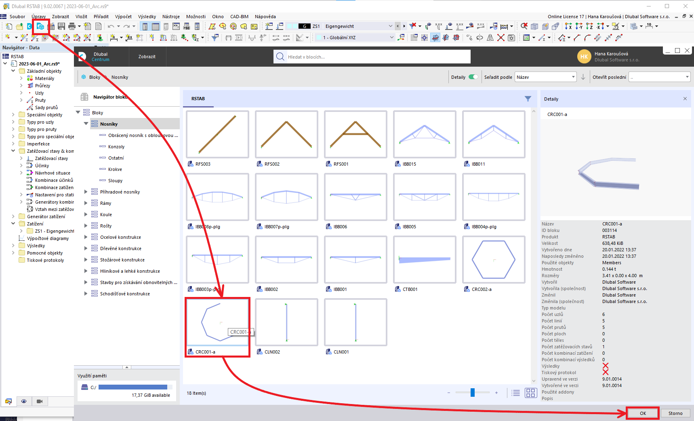694x421 pixels.
Task: Toggle the navigator panel toolbar button
Action: [x=145, y=26]
